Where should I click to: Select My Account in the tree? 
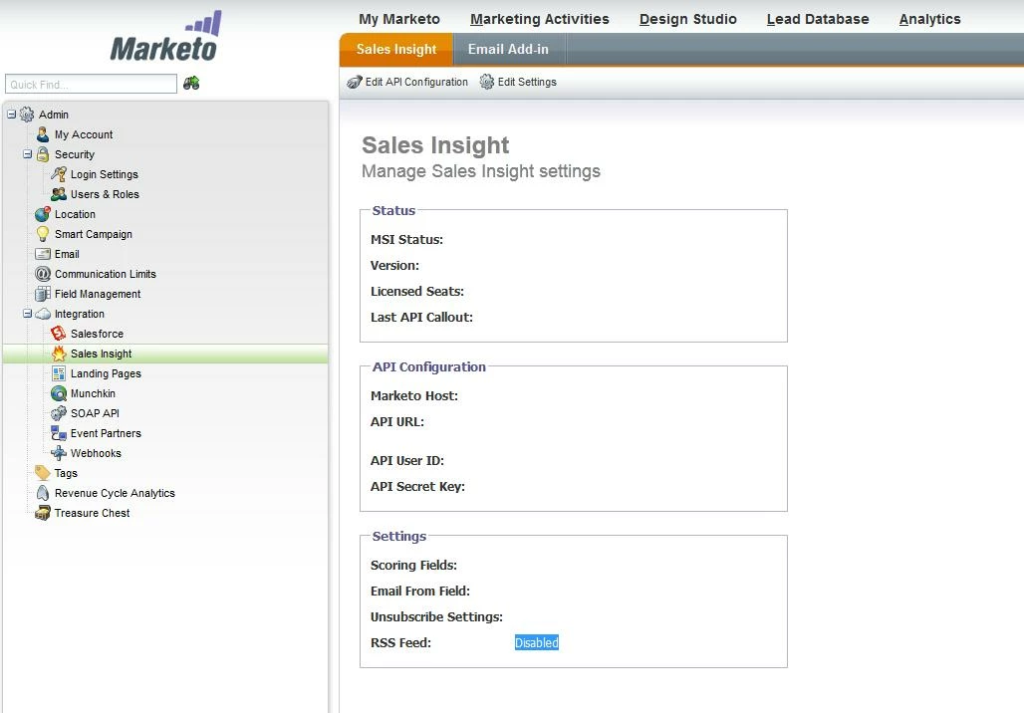[x=84, y=134]
